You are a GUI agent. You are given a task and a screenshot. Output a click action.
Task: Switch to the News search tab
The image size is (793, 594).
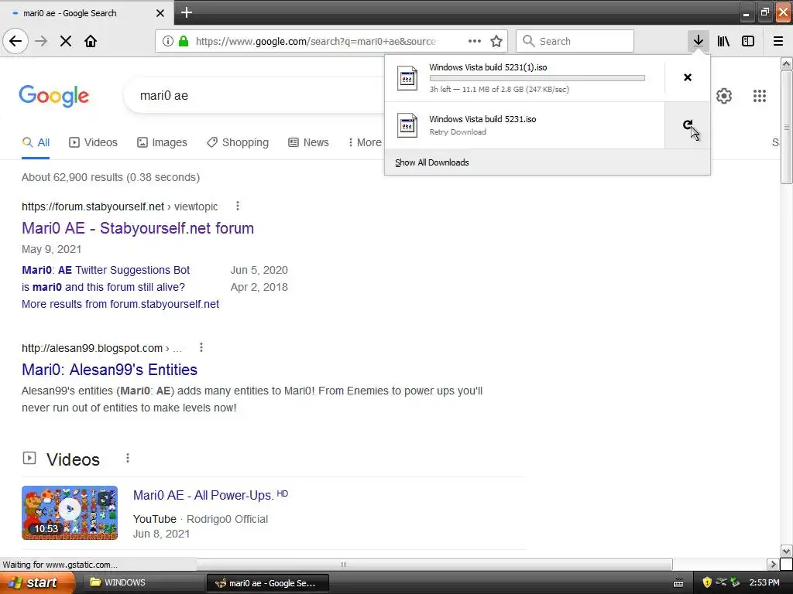(308, 142)
